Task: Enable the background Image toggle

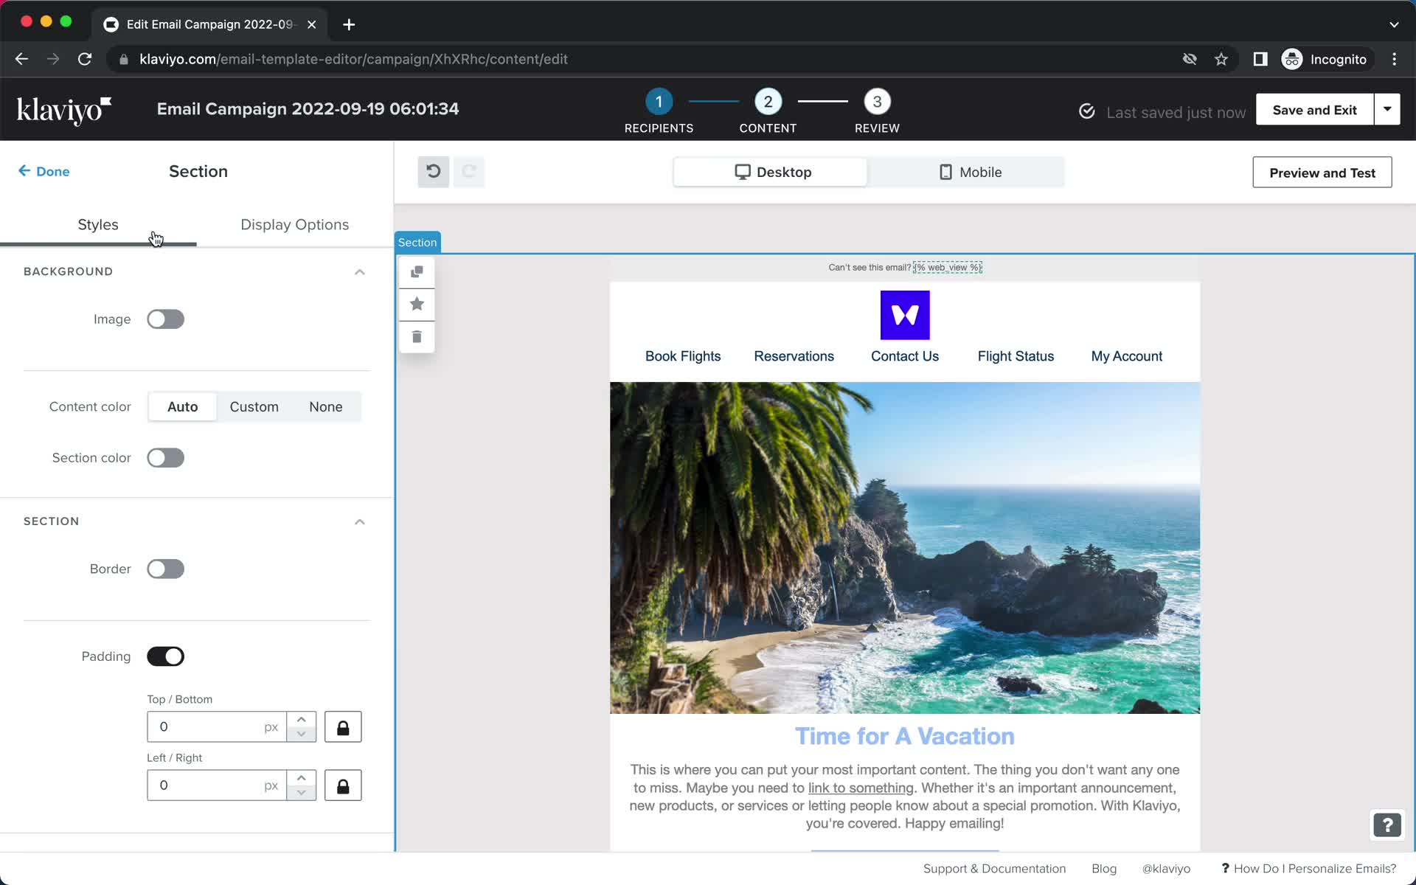Action: tap(165, 319)
